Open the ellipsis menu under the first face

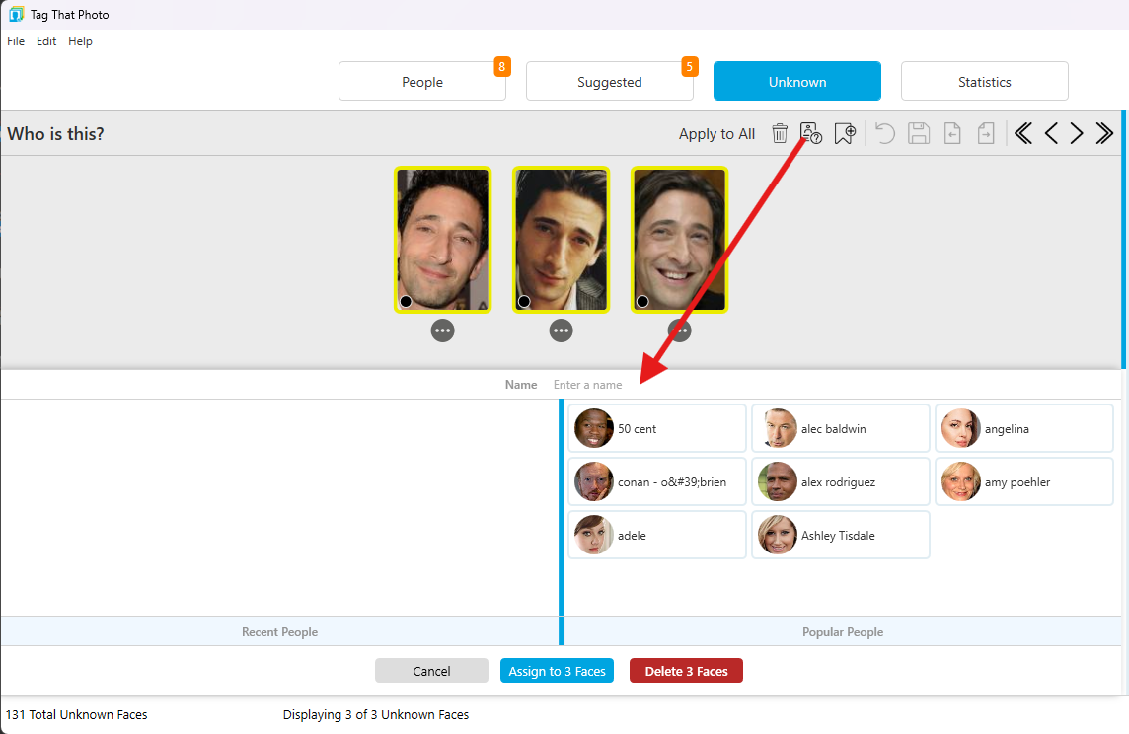point(442,330)
